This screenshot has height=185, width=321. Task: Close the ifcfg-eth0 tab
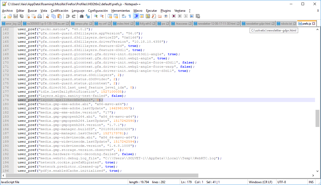coord(153,24)
